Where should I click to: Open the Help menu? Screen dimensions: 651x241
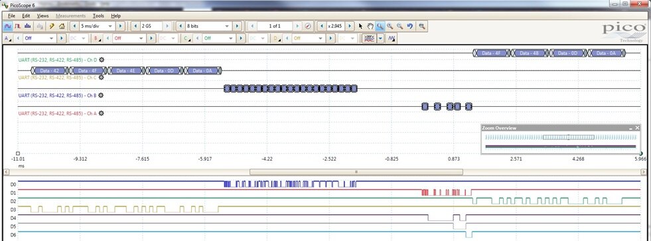(116, 16)
